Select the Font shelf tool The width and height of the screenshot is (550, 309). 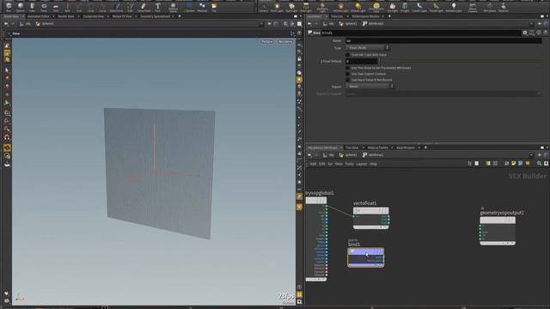pos(157,7)
